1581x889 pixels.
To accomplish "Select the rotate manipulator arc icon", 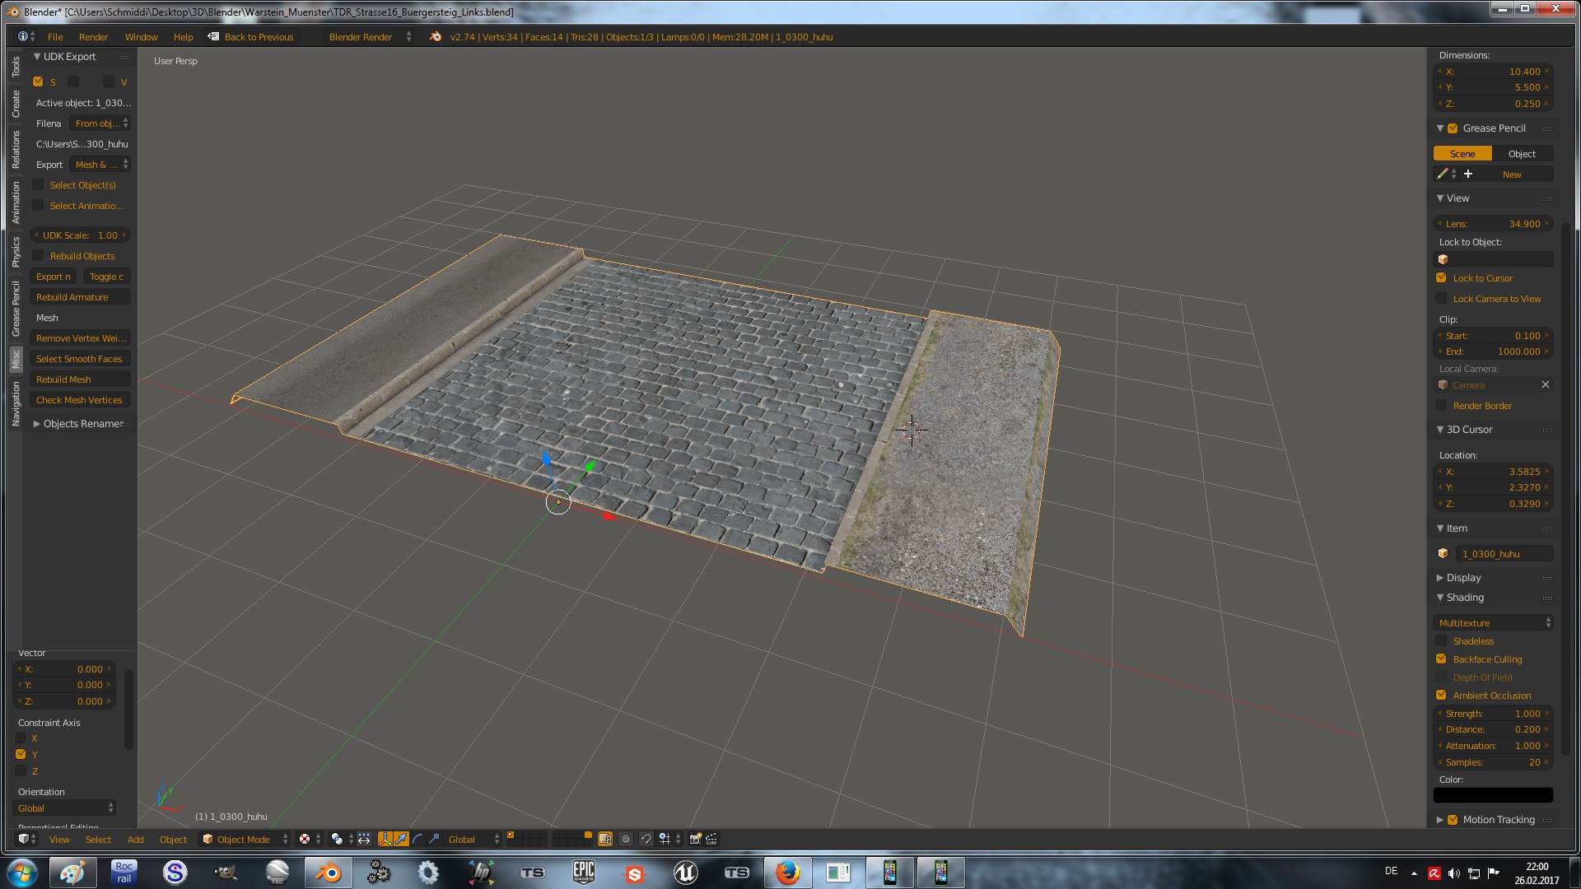I will (417, 839).
